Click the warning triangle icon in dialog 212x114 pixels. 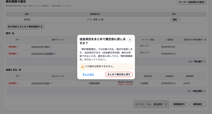point(83,66)
